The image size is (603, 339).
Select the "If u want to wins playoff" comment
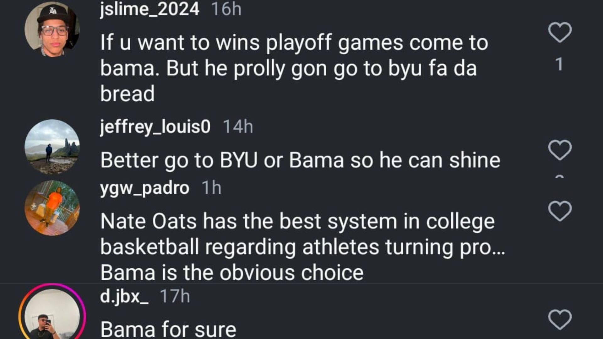[294, 68]
